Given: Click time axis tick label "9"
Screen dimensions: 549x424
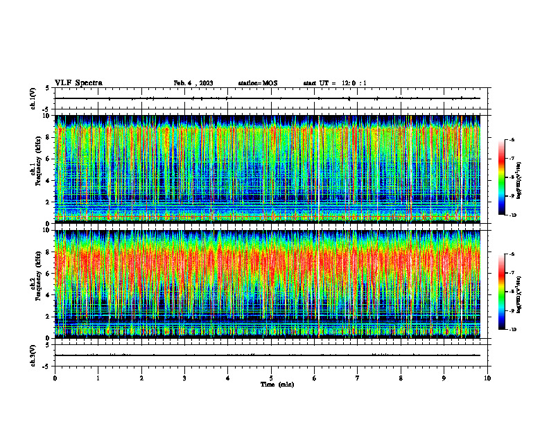Looking at the screenshot, I should pos(444,378).
